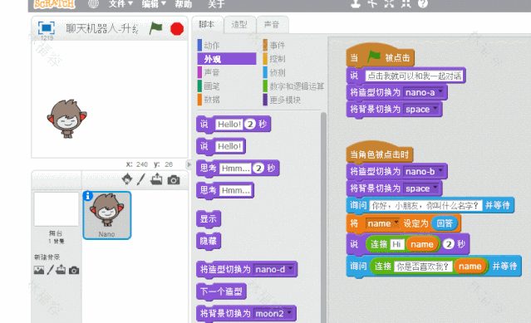
Task: Click the 下一个造型 block
Action: (x=221, y=291)
